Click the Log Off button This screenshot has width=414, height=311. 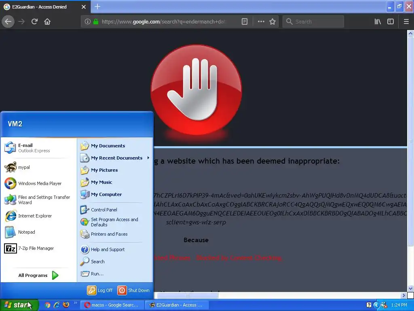[100, 290]
